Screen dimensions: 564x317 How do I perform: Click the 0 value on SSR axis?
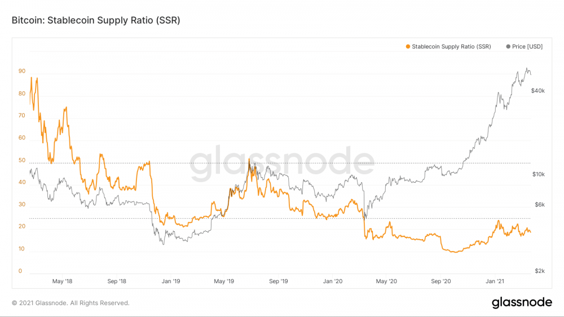point(20,271)
